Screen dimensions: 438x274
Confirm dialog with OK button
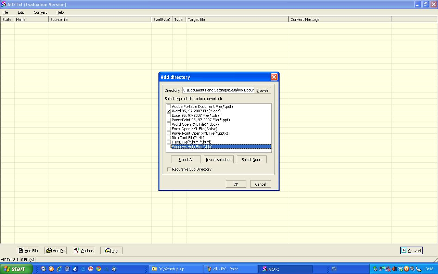[x=236, y=184]
